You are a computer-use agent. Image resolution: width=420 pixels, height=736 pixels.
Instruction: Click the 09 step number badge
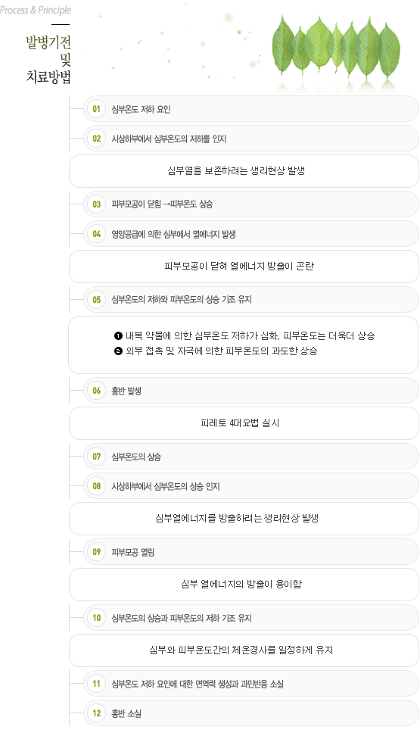96,553
